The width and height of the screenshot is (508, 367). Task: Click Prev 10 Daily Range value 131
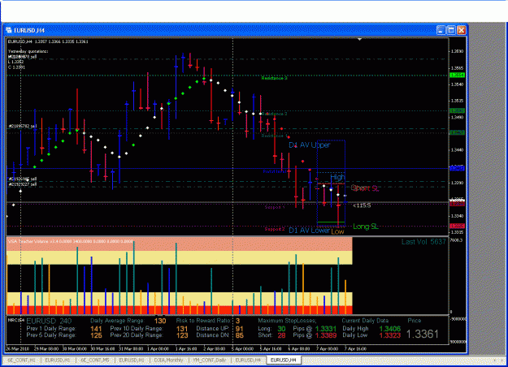click(182, 329)
